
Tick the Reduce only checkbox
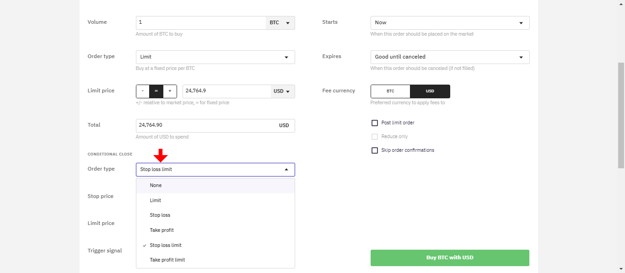pyautogui.click(x=375, y=137)
